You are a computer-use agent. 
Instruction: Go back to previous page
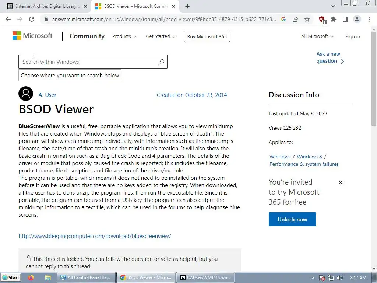pyautogui.click(x=8, y=19)
